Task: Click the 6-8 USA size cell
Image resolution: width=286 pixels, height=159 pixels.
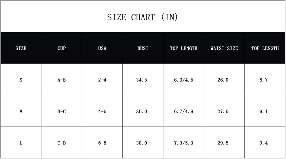Action: [x=102, y=143]
